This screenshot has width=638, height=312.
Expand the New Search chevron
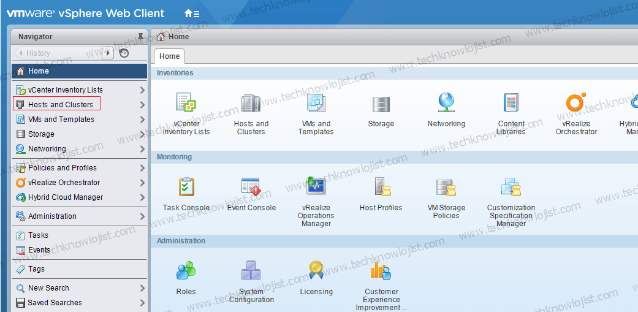click(x=142, y=288)
